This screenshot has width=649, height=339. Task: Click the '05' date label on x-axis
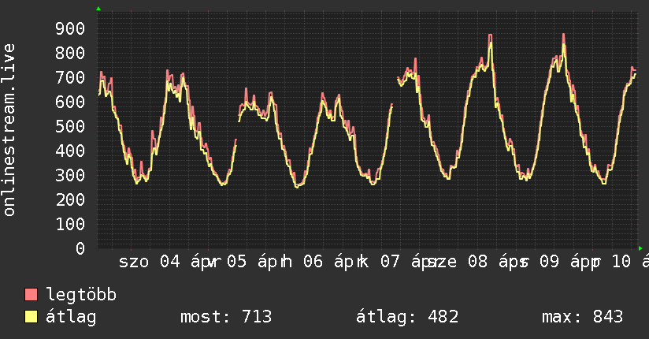pos(236,262)
